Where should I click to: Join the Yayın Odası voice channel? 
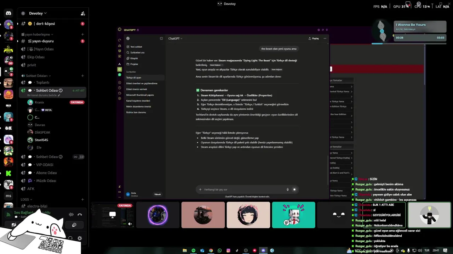coord(53,49)
